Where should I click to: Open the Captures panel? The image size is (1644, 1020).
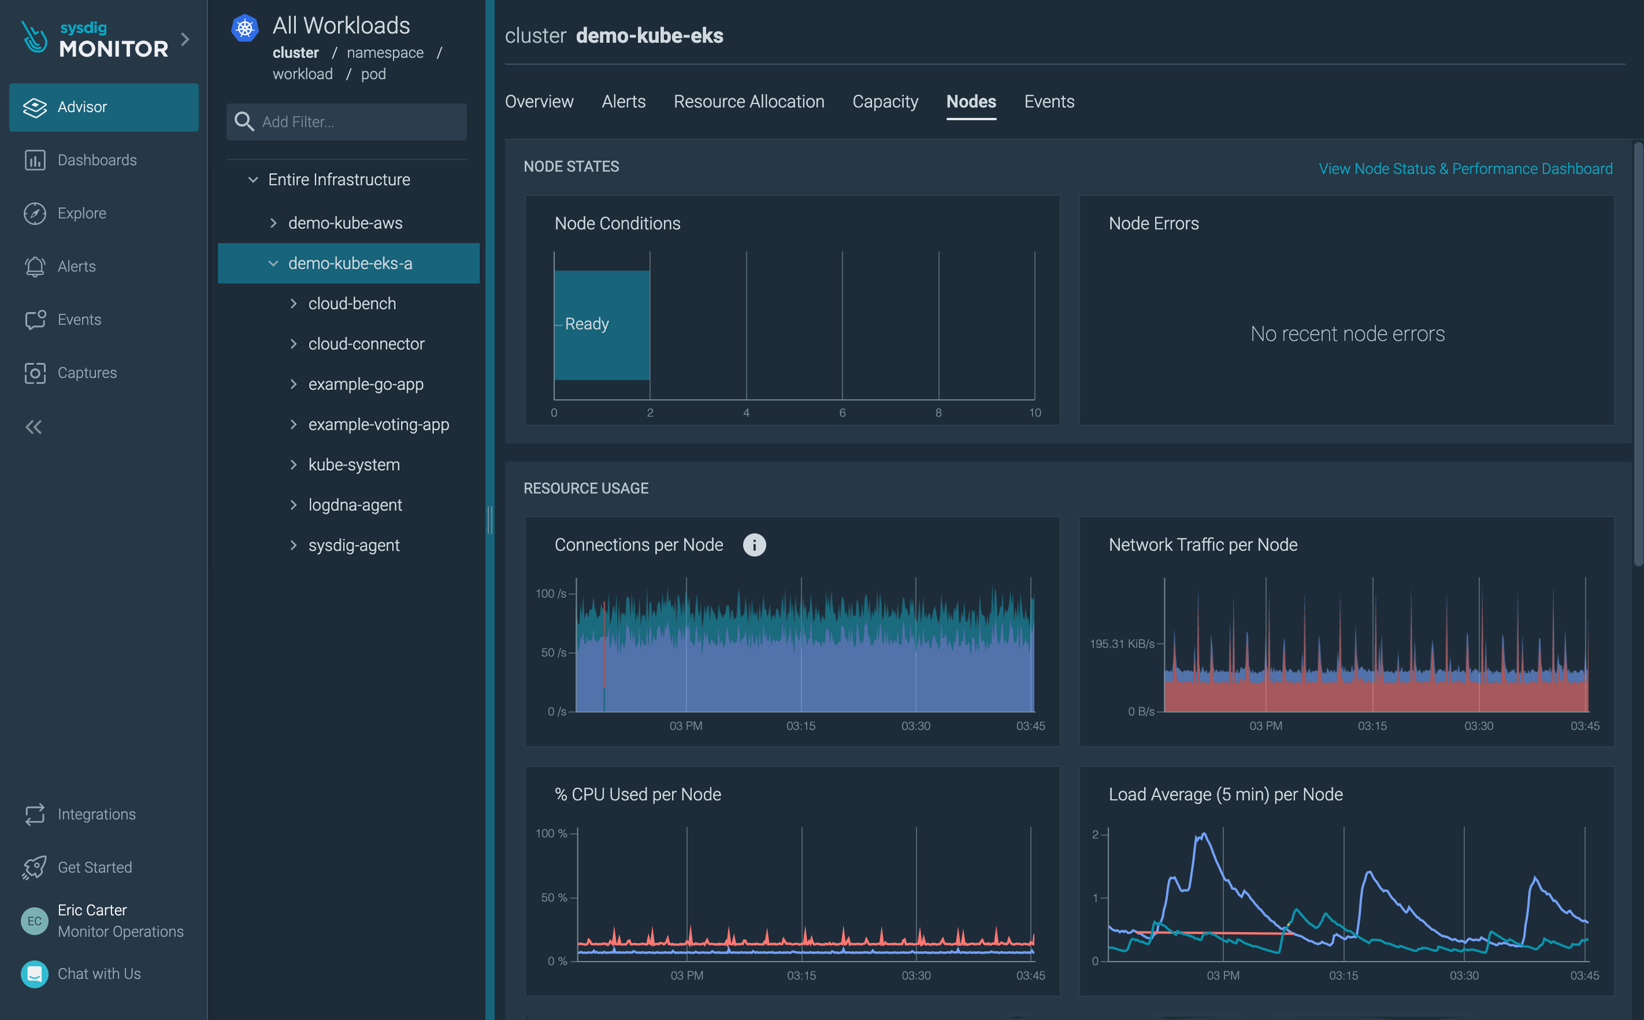[88, 372]
